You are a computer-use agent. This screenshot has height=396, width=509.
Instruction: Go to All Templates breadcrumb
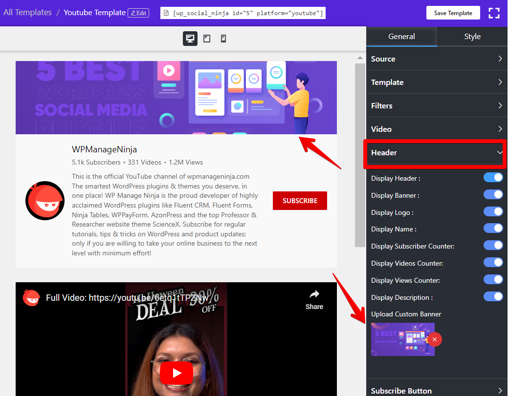27,13
